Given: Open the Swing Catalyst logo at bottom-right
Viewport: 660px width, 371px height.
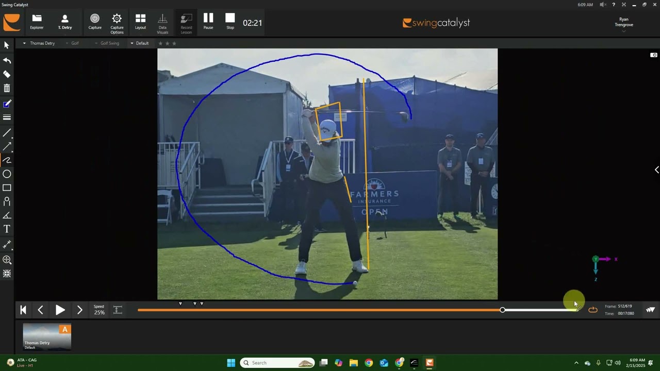Looking at the screenshot, I should tap(651, 310).
